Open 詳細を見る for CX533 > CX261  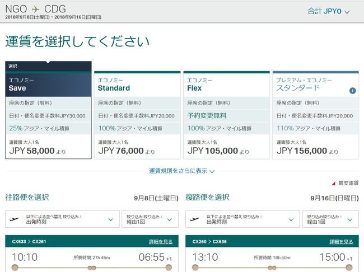click(161, 242)
